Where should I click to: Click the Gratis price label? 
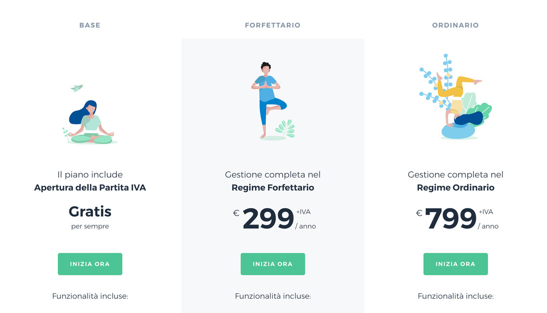tap(90, 212)
